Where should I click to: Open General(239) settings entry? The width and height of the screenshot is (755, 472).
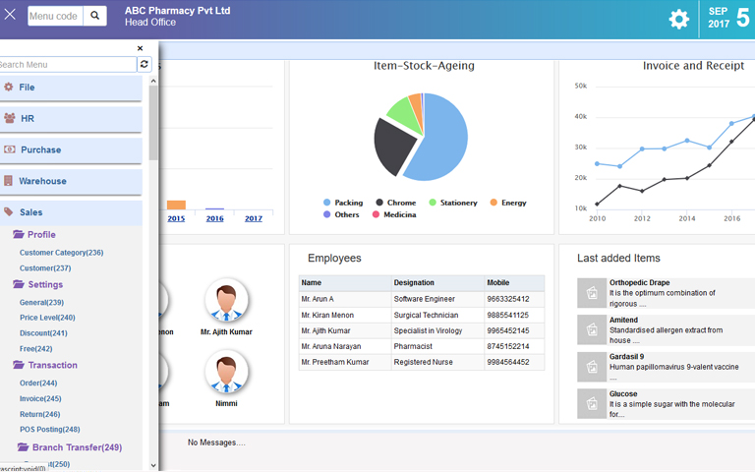point(41,303)
